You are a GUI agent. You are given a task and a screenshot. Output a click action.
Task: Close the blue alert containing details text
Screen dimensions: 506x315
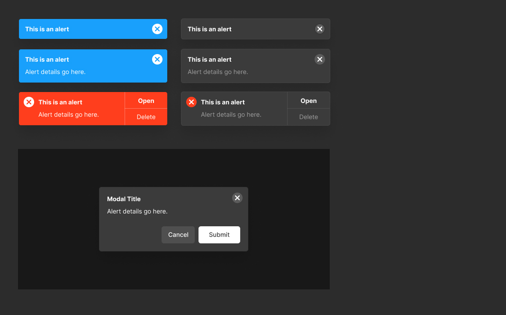coord(157,59)
